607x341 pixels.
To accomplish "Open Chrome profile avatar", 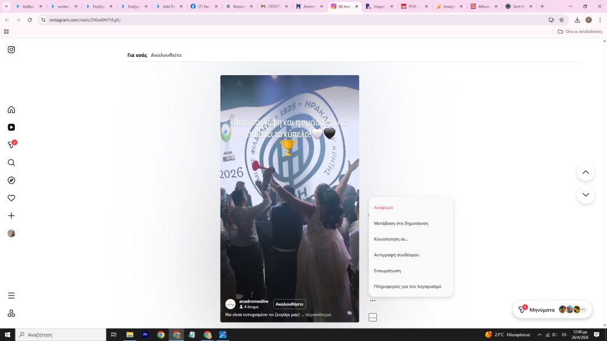I will coord(589,20).
